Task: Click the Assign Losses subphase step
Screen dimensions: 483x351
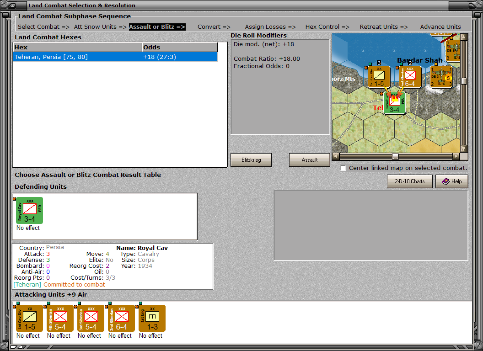Action: (x=270, y=27)
